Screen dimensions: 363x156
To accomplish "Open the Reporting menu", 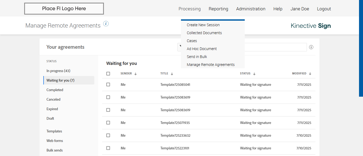I will point(218,9).
